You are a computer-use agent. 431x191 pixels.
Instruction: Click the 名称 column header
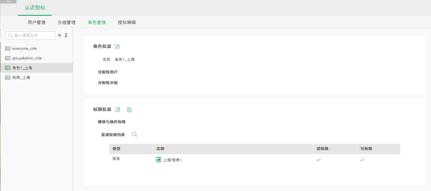160,149
